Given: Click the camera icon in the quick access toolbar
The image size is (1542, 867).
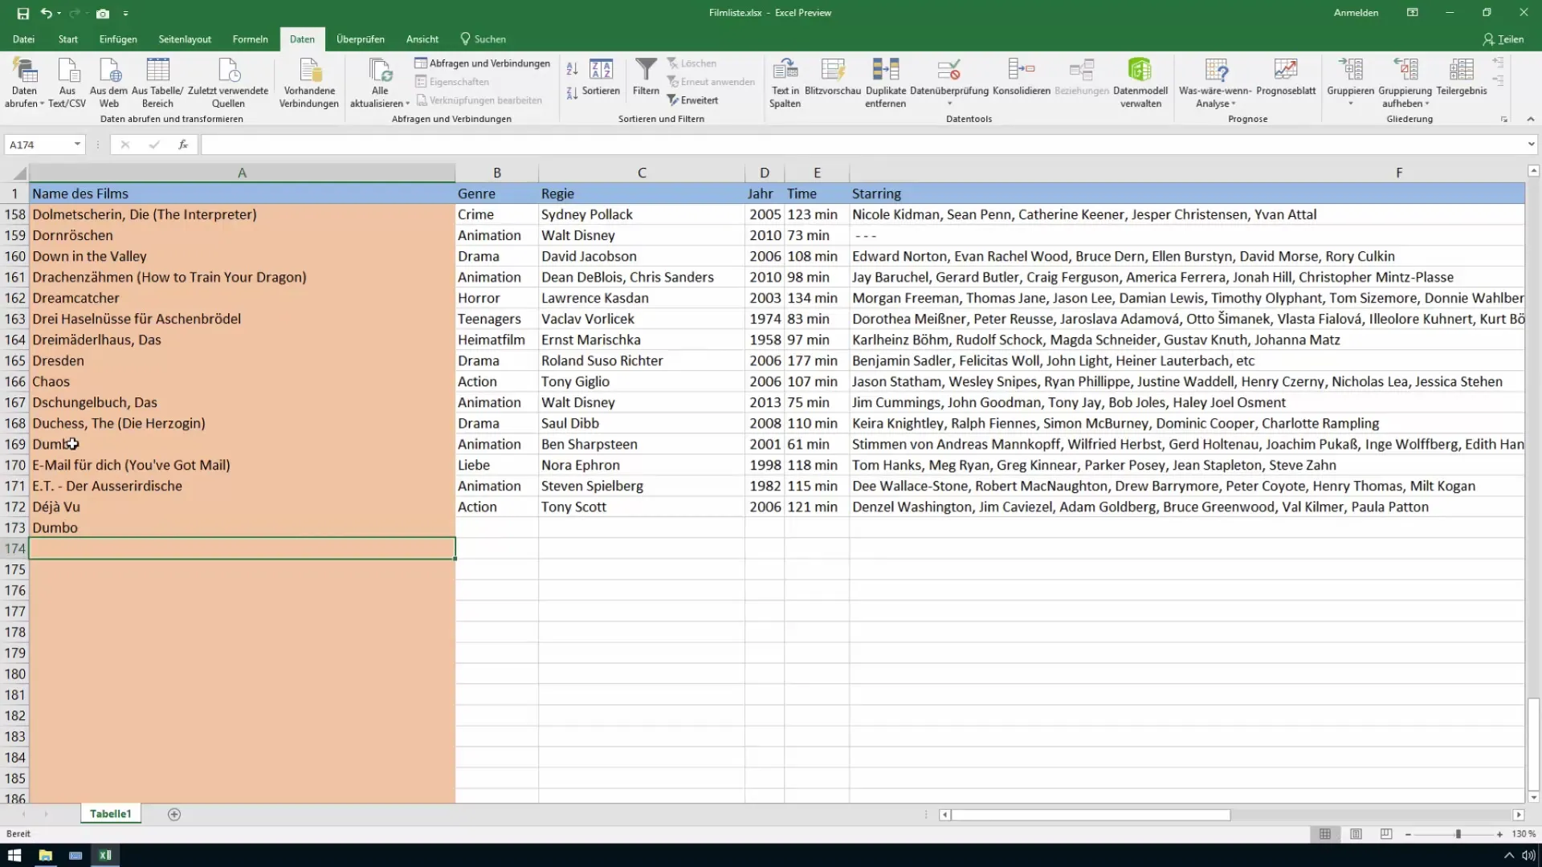Looking at the screenshot, I should coord(103,13).
